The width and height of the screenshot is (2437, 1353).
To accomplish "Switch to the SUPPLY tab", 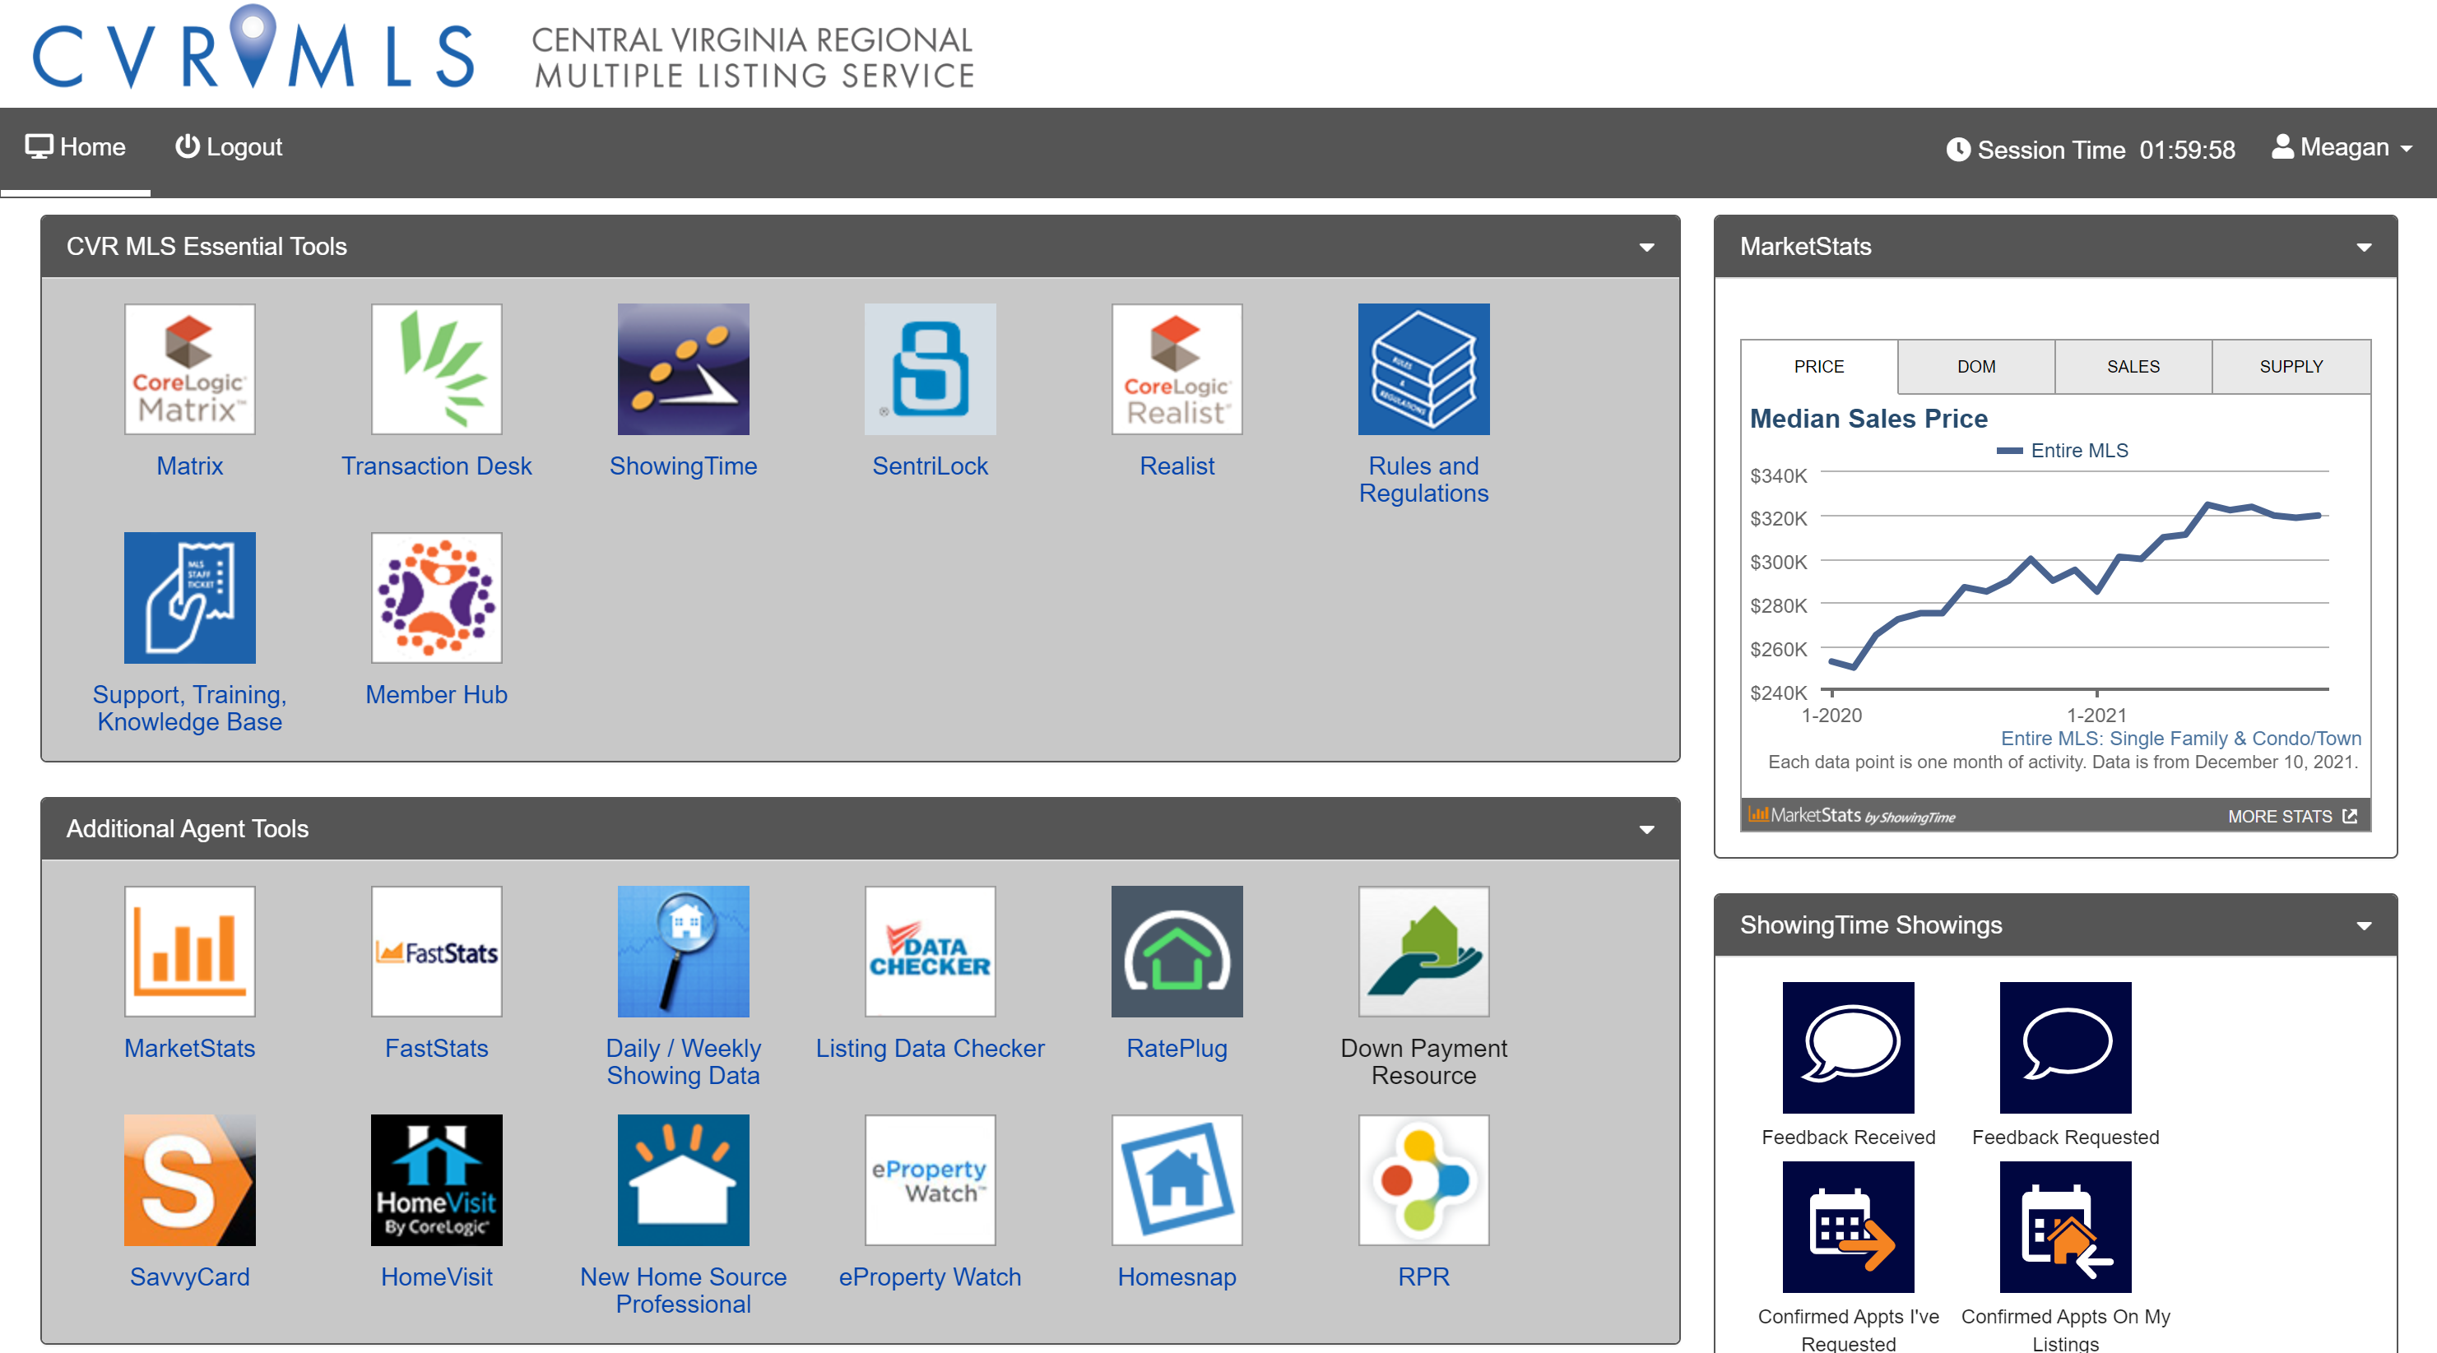I will [x=2291, y=366].
